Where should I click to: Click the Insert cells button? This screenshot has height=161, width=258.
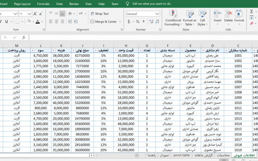pyautogui.click(x=217, y=17)
